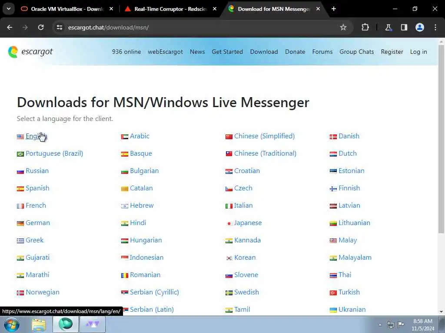The image size is (445, 333).
Task: Switch to the Oracle VM VirtualBox tab
Action: (x=67, y=9)
